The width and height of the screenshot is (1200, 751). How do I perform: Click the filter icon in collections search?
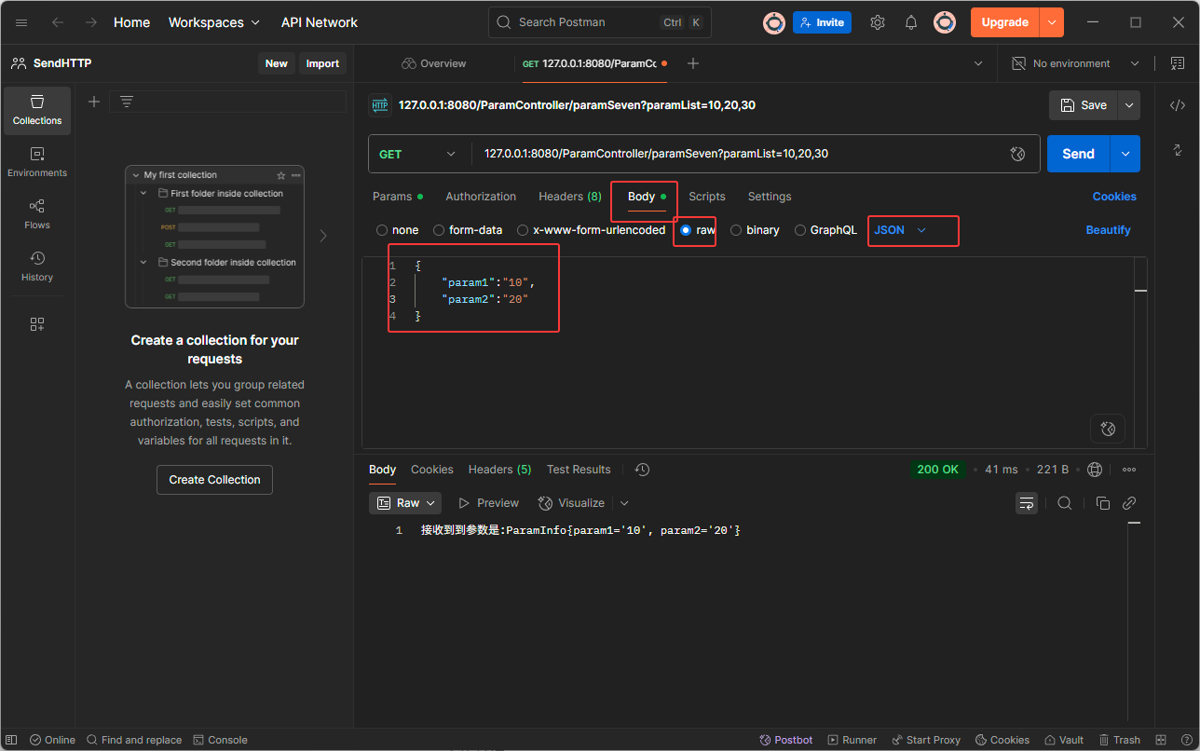[127, 102]
